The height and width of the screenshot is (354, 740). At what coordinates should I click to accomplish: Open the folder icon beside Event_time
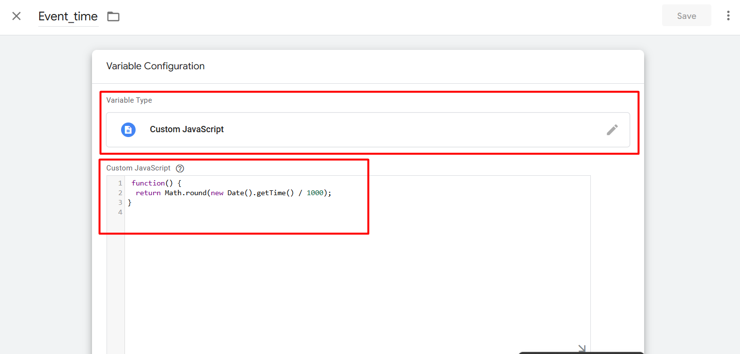[113, 16]
